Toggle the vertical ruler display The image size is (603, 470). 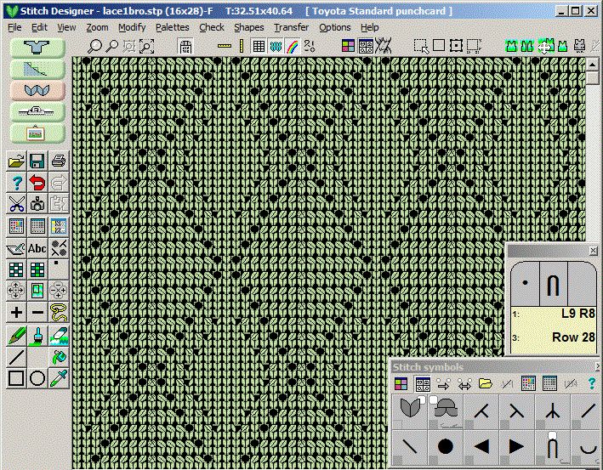tap(241, 47)
